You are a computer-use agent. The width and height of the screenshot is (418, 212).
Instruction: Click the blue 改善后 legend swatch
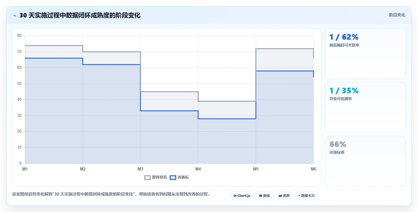[x=173, y=178]
